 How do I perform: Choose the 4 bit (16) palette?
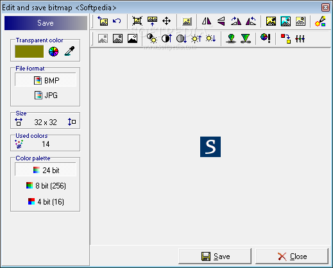click(x=46, y=201)
